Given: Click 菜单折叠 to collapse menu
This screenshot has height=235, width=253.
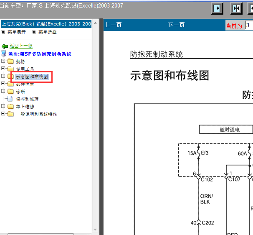Looking at the screenshot, I should pos(48,32).
